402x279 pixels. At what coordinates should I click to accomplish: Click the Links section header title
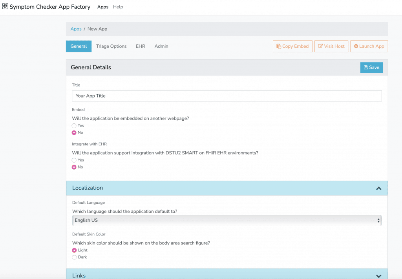[x=79, y=276]
